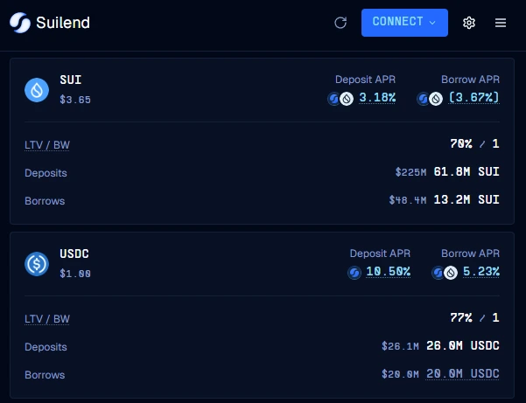The width and height of the screenshot is (526, 403).
Task: Click the SUI 3.67% borrow APR value
Action: pyautogui.click(x=473, y=98)
